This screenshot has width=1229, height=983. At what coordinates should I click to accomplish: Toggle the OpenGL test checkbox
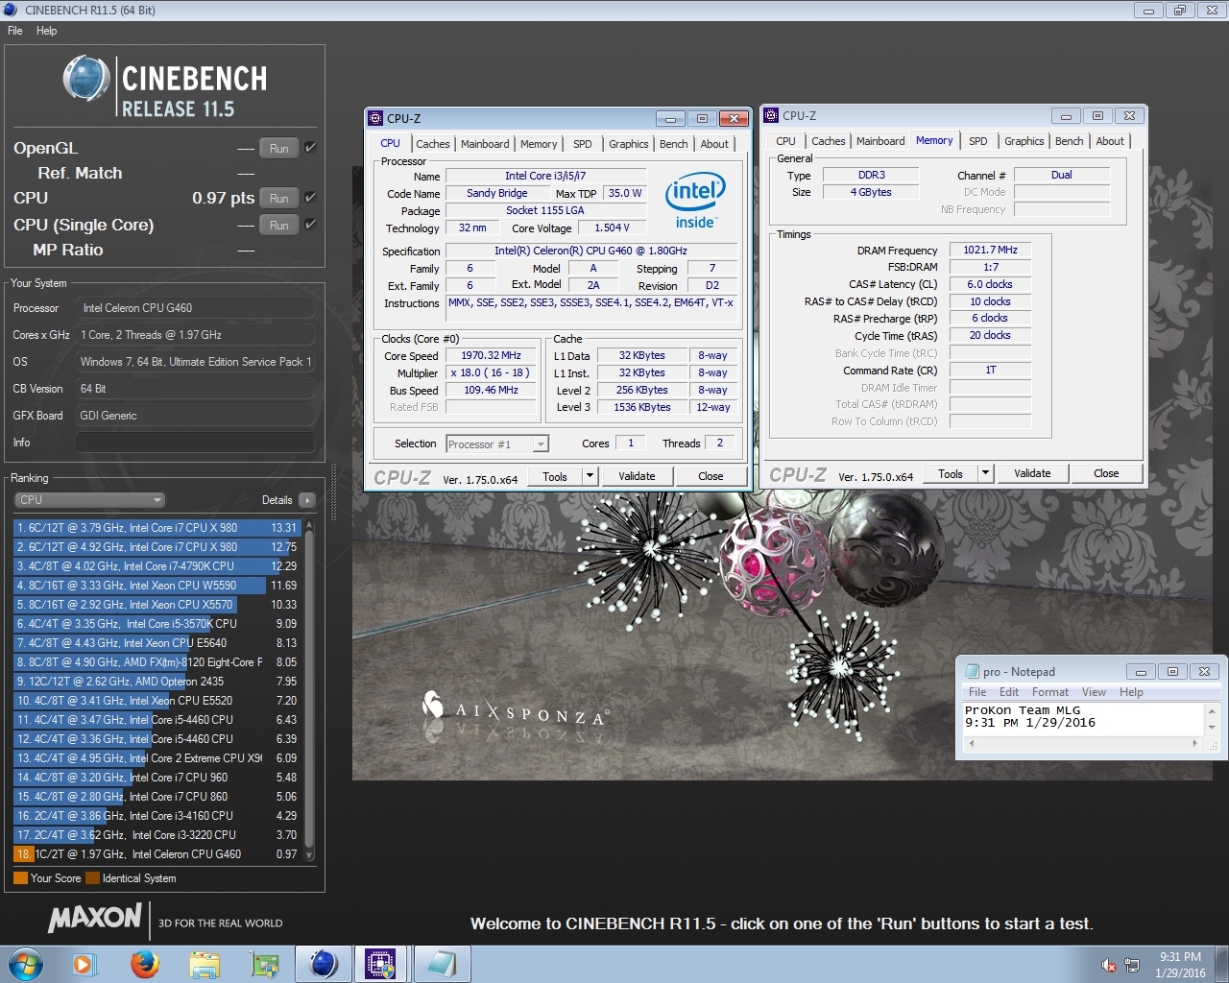point(310,148)
